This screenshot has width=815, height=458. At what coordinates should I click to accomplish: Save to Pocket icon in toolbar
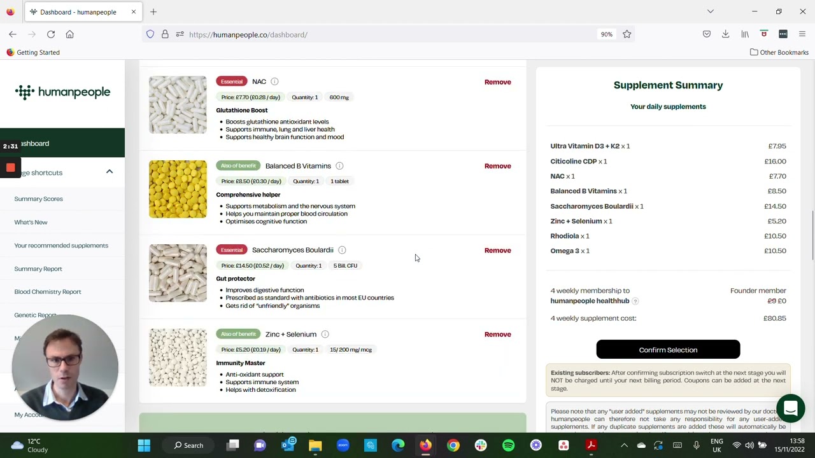(x=707, y=34)
